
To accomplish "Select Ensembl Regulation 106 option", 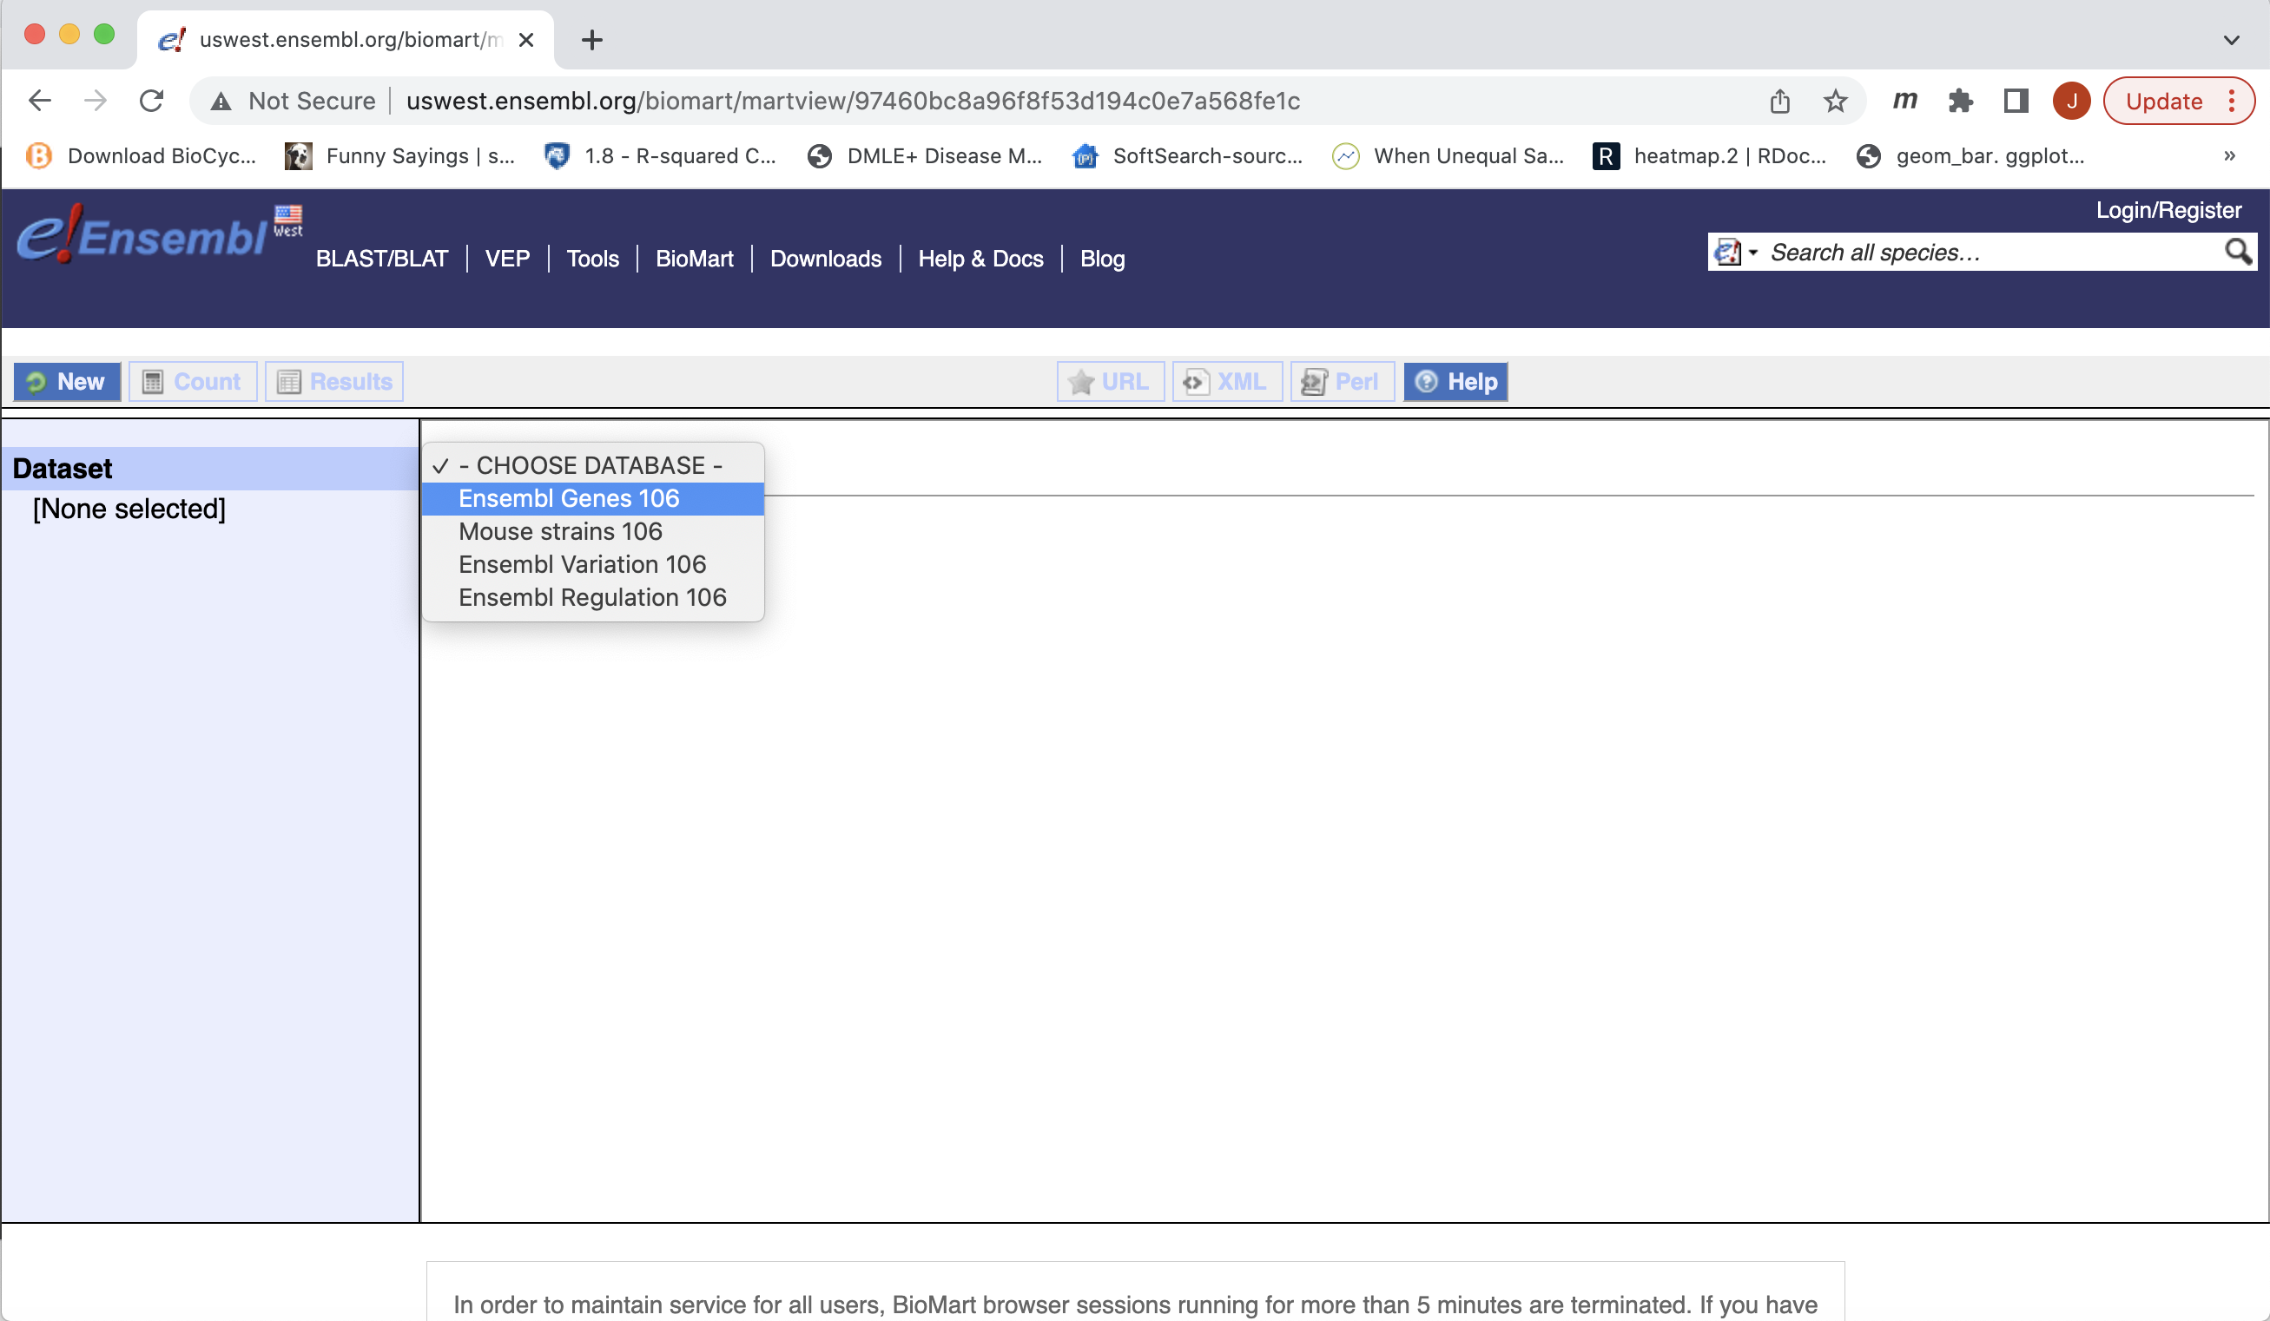I will pos(593,598).
